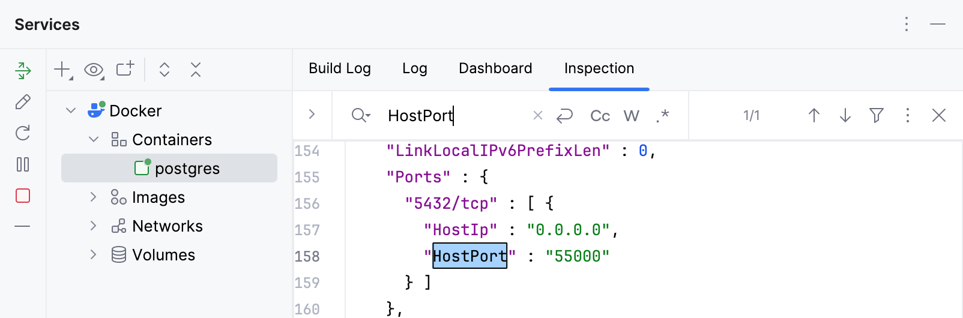Click the Edit Configuration pencil icon

coord(23,102)
